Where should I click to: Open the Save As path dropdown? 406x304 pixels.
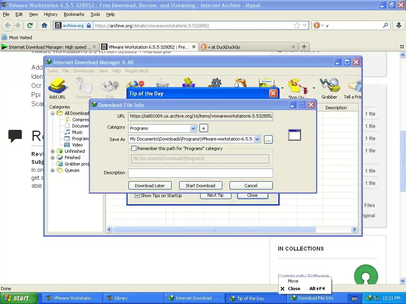coord(257,139)
